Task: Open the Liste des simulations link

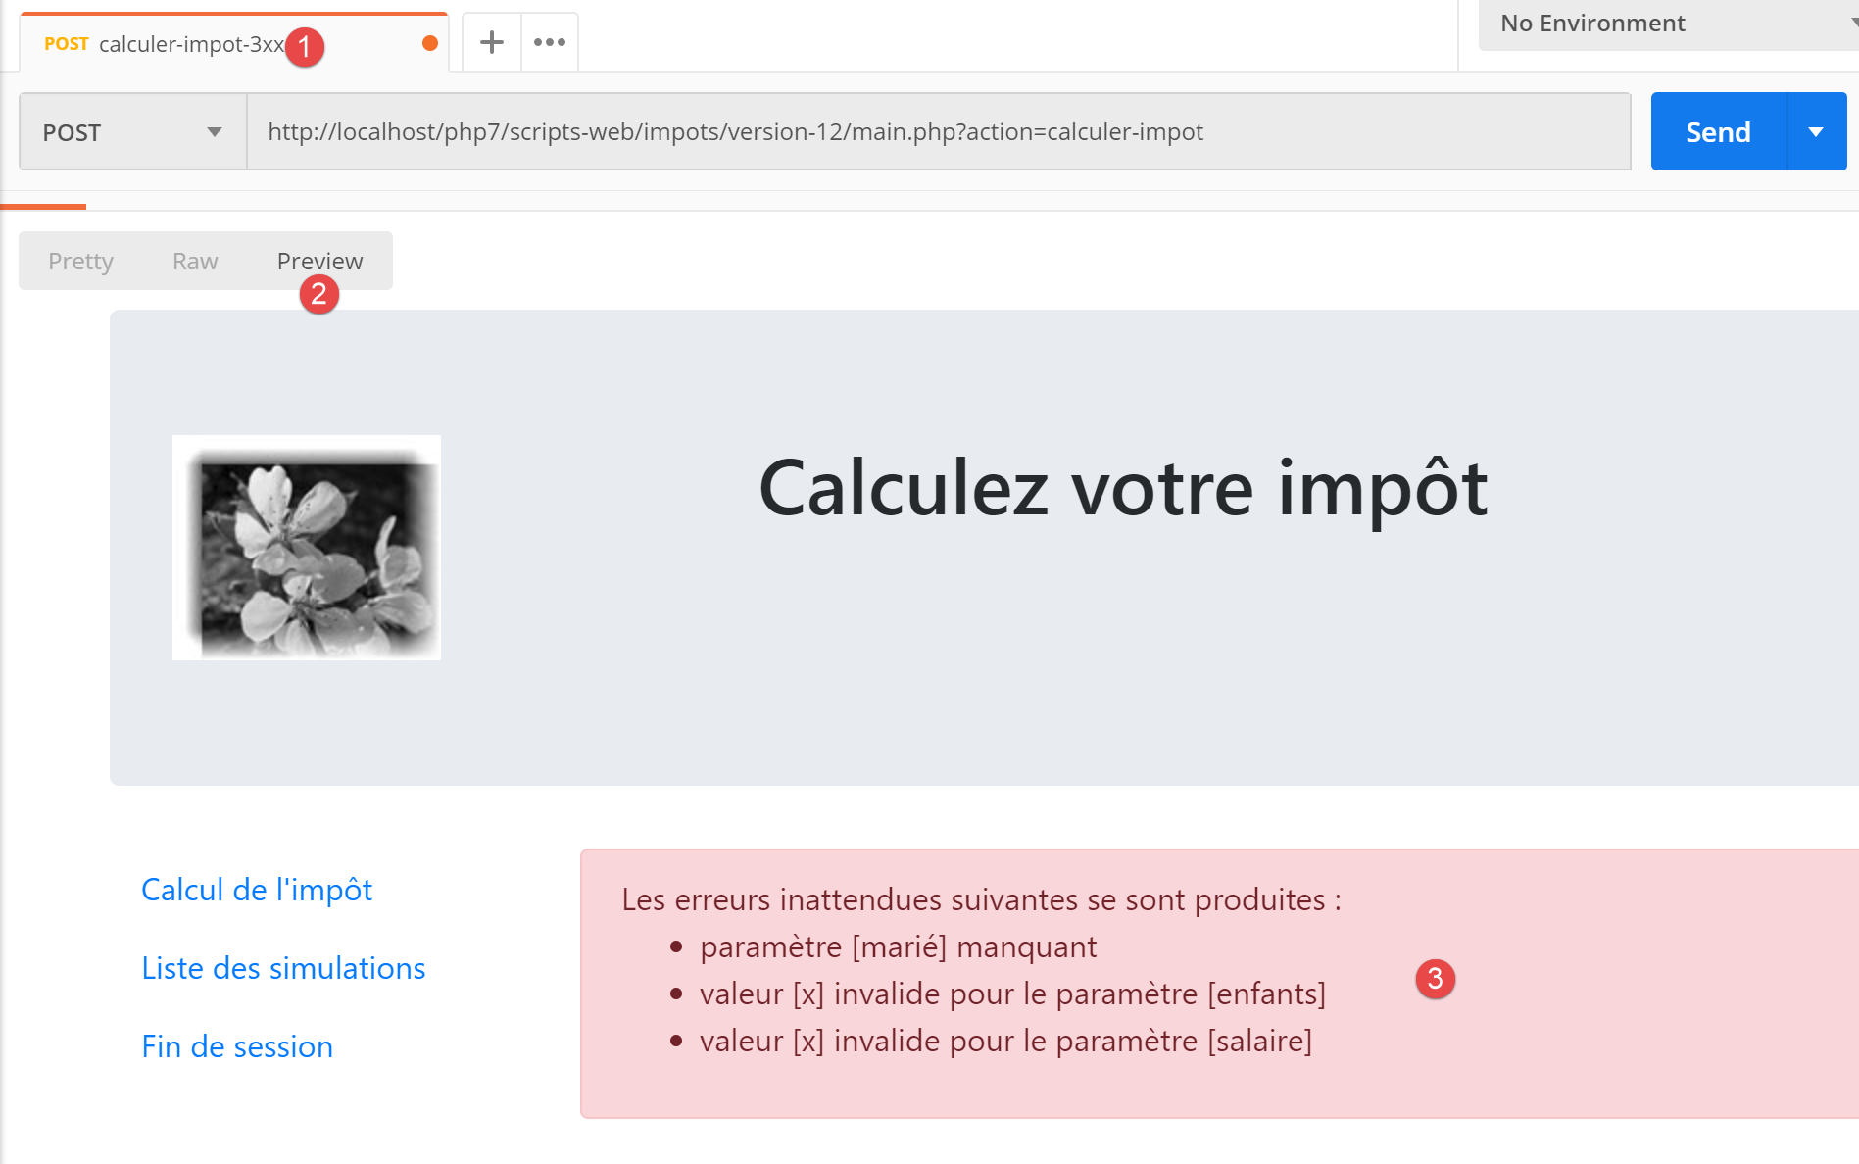Action: tap(283, 968)
